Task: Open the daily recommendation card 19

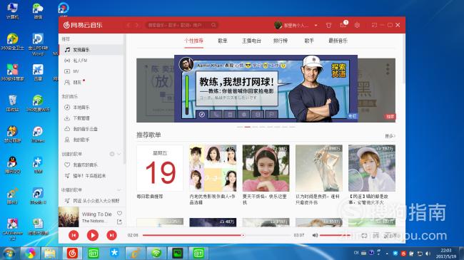Action: (160, 168)
